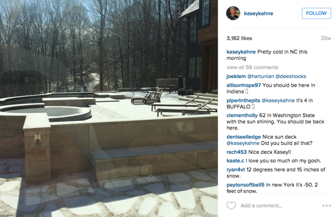The image size is (335, 217).
Task: Follow kaseykahne with the FOLLOW button
Action: pyautogui.click(x=316, y=13)
